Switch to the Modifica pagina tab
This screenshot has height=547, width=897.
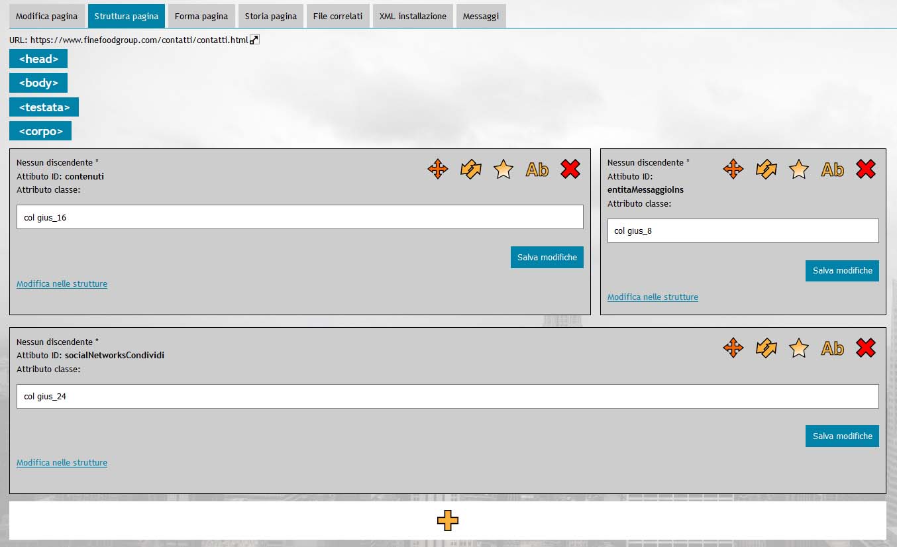click(x=46, y=16)
